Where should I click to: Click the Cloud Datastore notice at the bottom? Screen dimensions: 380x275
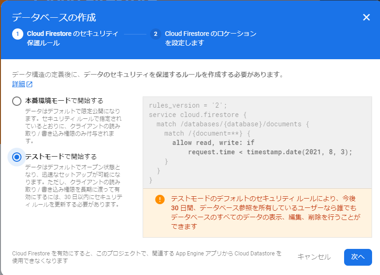click(x=147, y=257)
